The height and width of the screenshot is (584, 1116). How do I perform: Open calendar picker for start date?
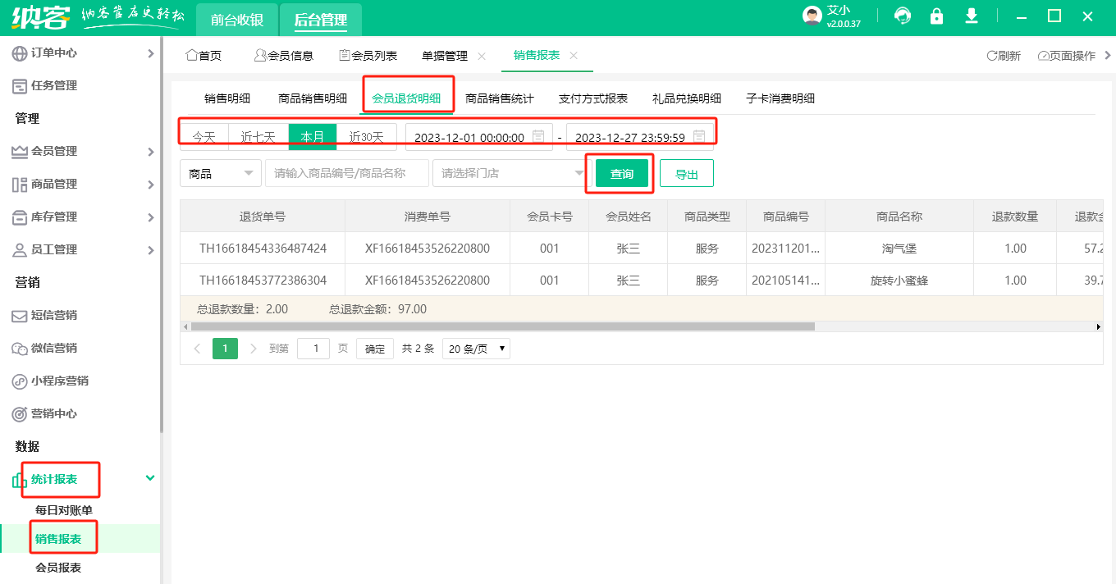[538, 137]
